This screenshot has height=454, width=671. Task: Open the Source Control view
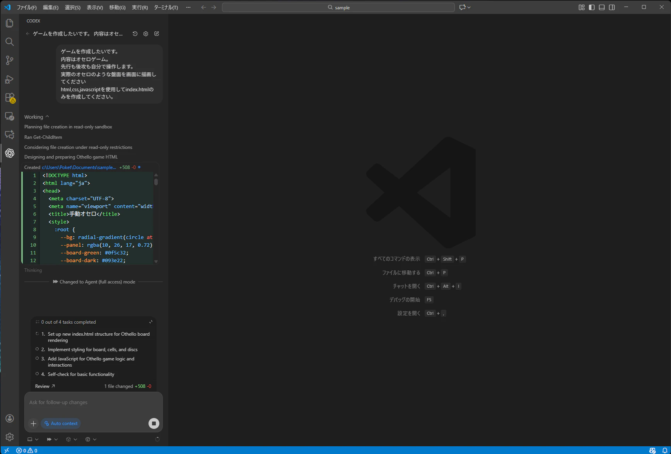[10, 60]
